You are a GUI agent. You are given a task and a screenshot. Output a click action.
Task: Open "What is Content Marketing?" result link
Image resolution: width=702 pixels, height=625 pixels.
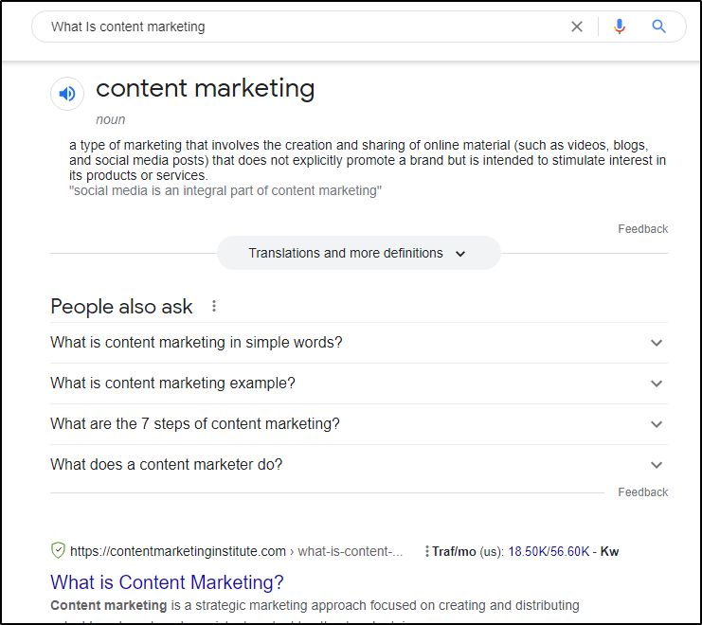pyautogui.click(x=167, y=582)
